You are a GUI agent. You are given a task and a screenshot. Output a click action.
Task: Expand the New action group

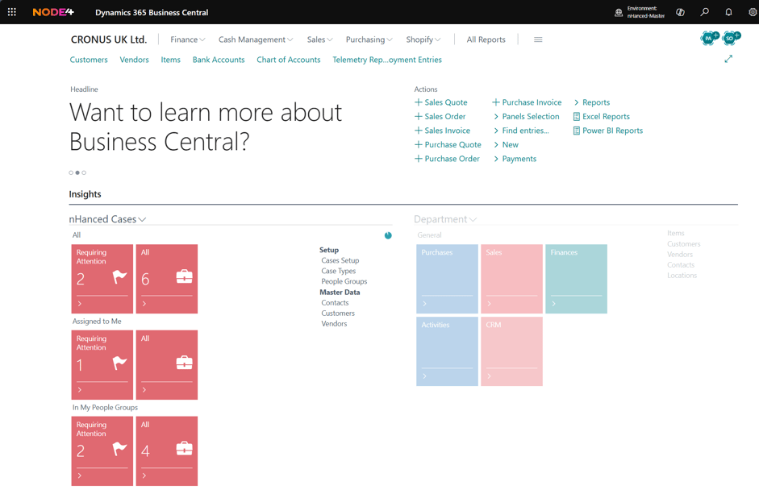click(506, 145)
